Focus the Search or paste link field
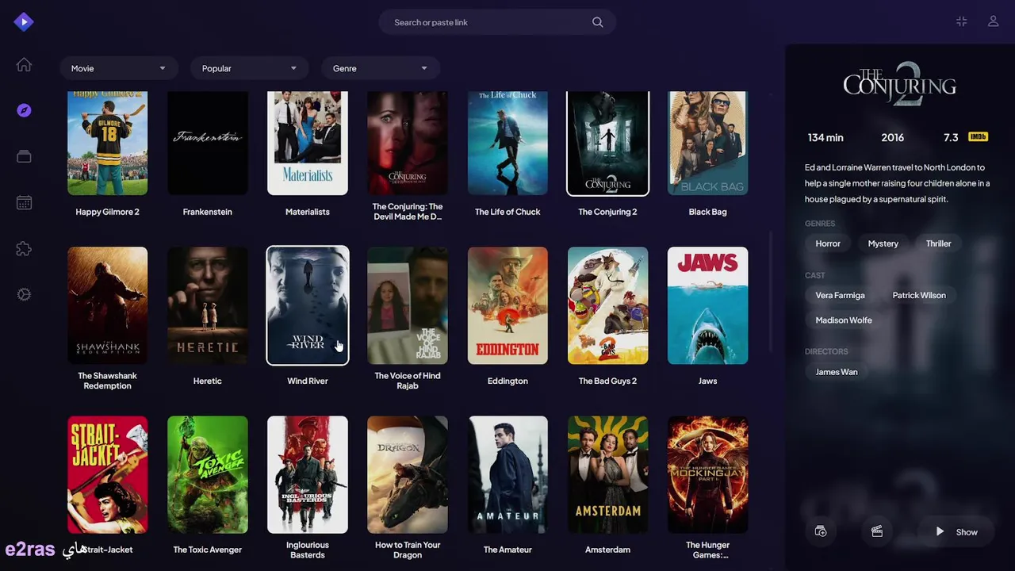Viewport: 1015px width, 571px height. (497, 22)
